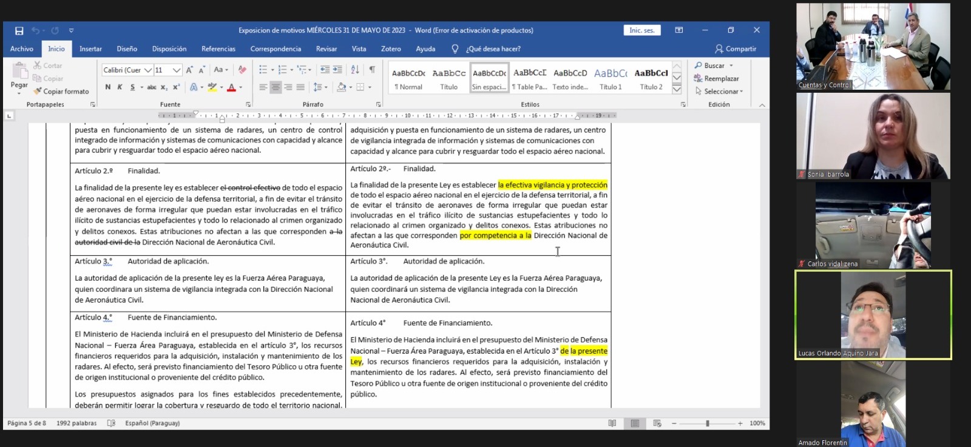Open the Zotero tab
The height and width of the screenshot is (447, 971).
click(391, 49)
